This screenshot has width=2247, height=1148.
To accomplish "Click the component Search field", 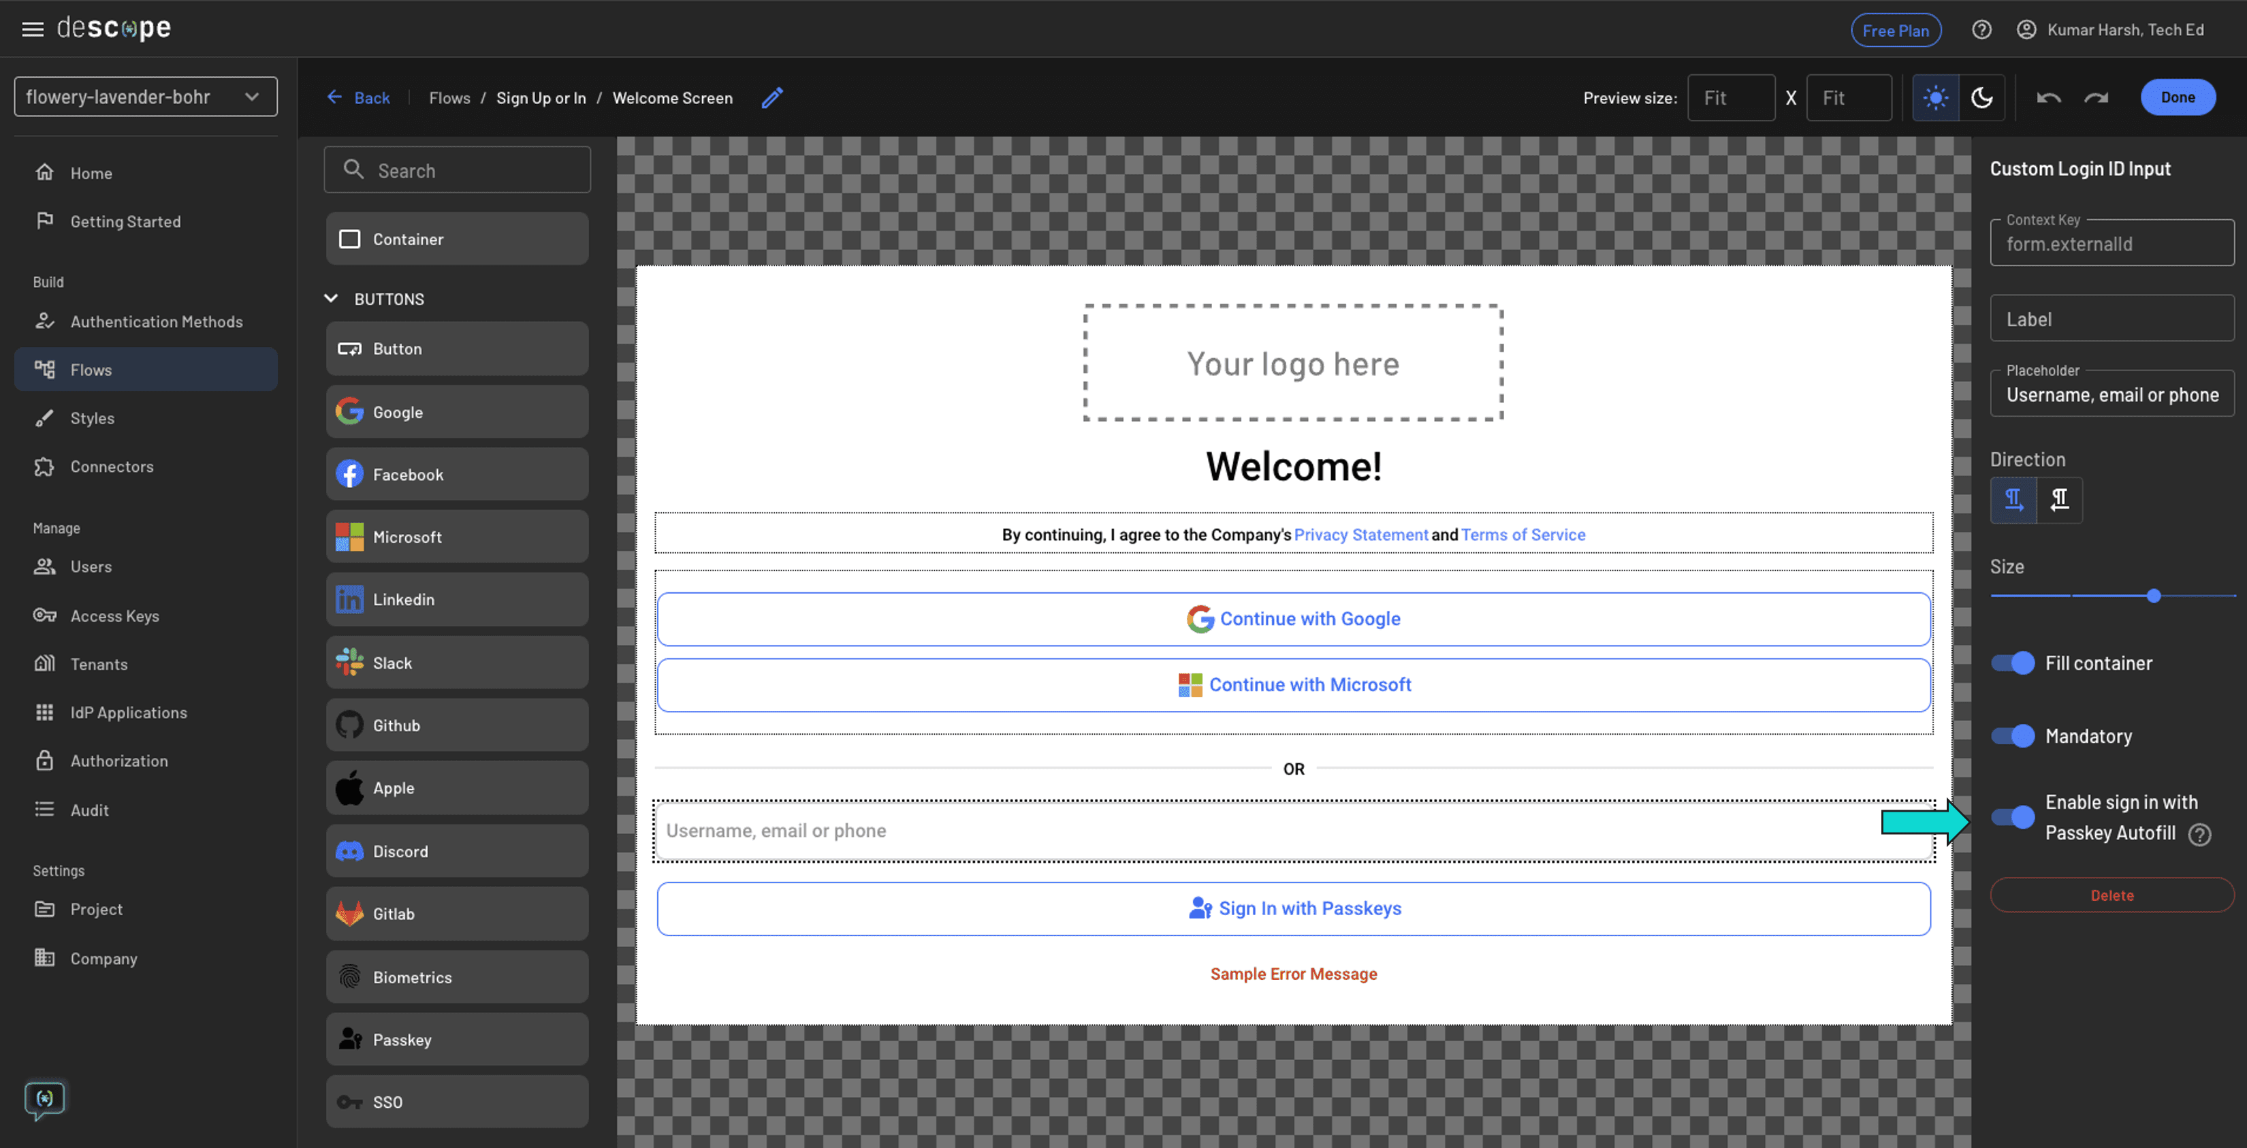I will (x=457, y=170).
